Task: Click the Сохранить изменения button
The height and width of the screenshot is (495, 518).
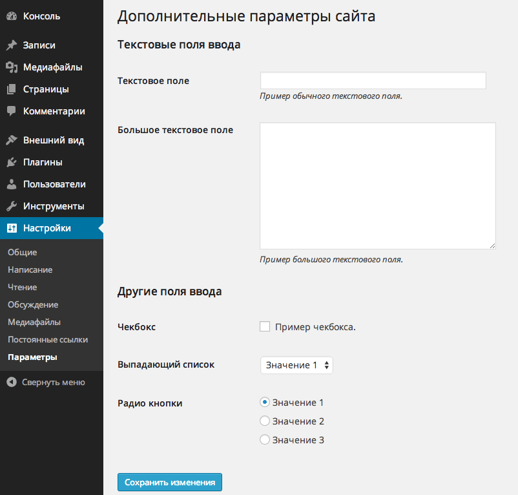Action: pyautogui.click(x=170, y=482)
